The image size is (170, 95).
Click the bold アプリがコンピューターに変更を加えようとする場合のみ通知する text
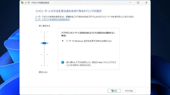(x=88, y=34)
